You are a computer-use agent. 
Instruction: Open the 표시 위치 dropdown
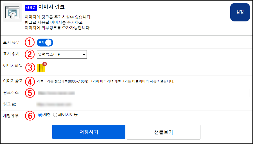62,54
